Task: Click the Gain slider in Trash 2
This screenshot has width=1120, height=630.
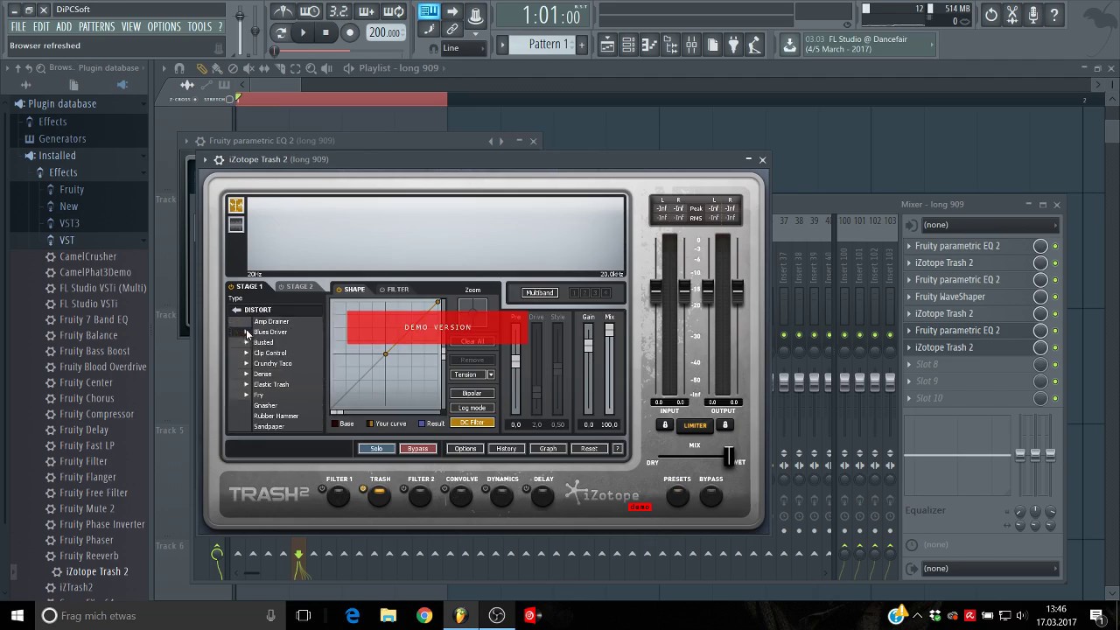Action: click(588, 367)
